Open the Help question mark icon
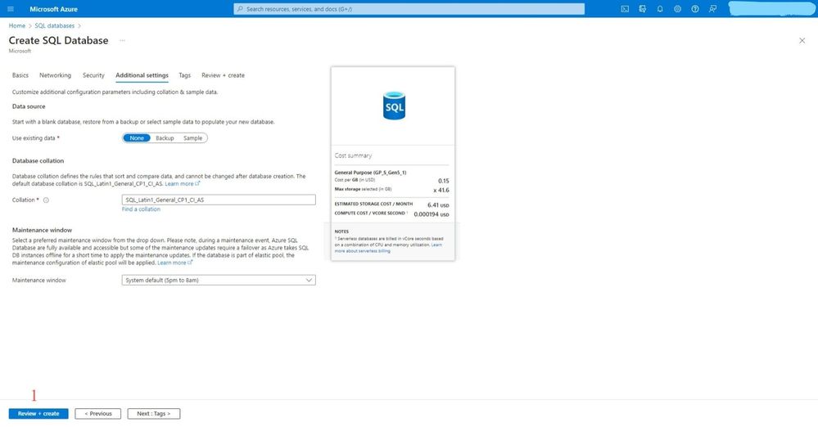 [x=695, y=9]
